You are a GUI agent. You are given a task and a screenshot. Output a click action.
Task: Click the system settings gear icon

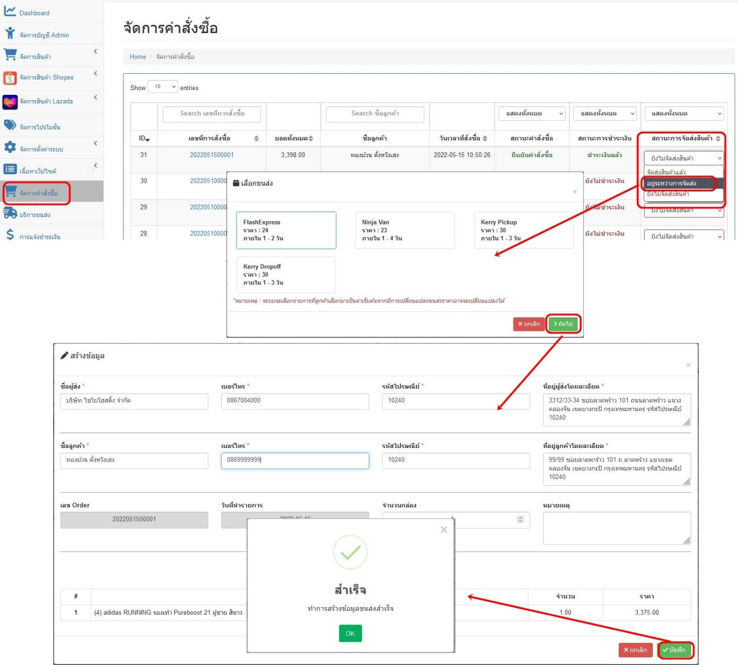click(9, 148)
